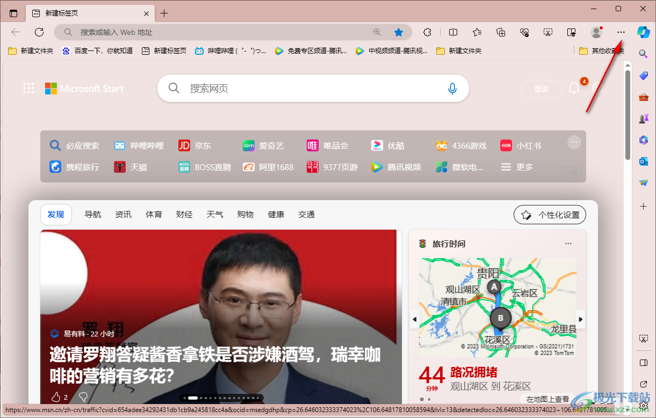Switch to the 体育 tab in the feed
Image resolution: width=656 pixels, height=418 pixels.
(154, 214)
